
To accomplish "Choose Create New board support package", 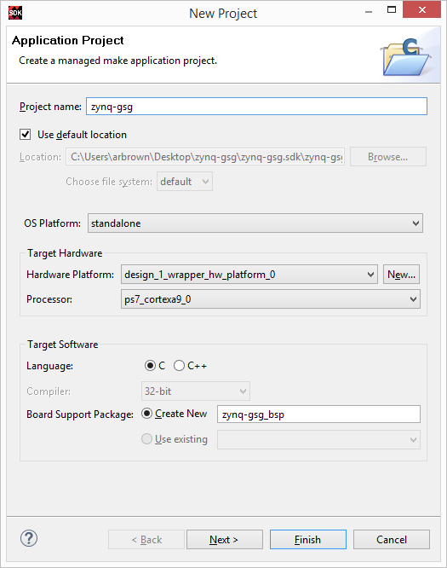I will (x=146, y=414).
